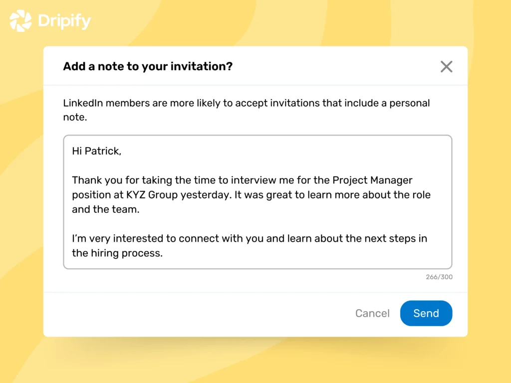Click the dismiss X in the dialog corner
511x383 pixels.
[446, 66]
